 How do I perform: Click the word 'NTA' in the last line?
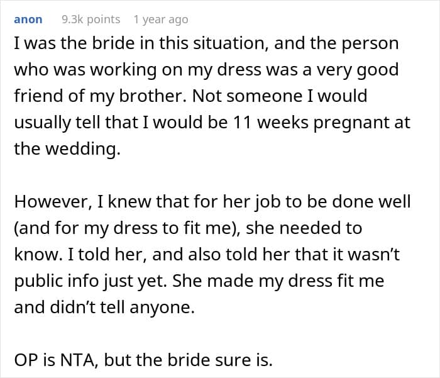pyautogui.click(x=79, y=360)
